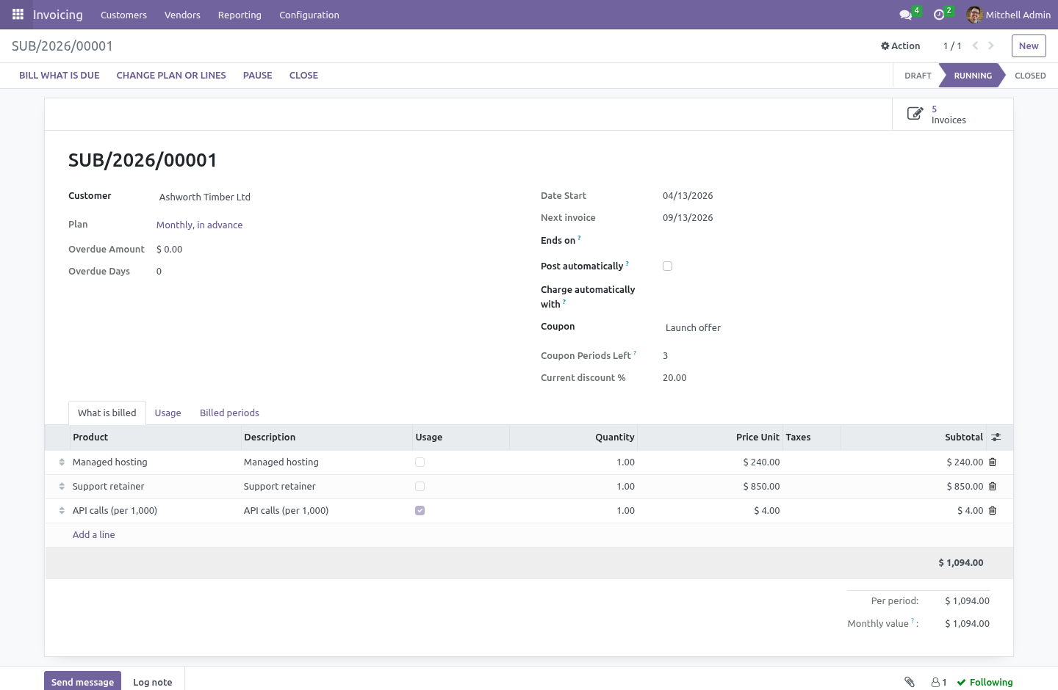Image resolution: width=1058 pixels, height=690 pixels.
Task: Toggle Usage checkbox for Support retainer
Action: (x=420, y=487)
